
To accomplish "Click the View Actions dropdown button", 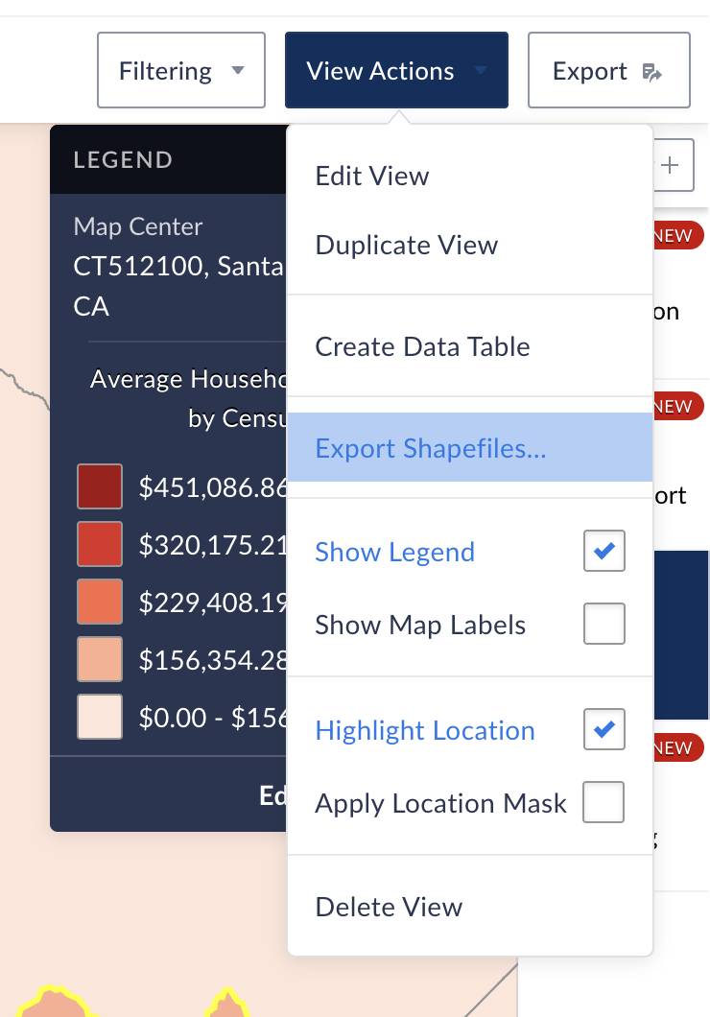I will tap(396, 70).
